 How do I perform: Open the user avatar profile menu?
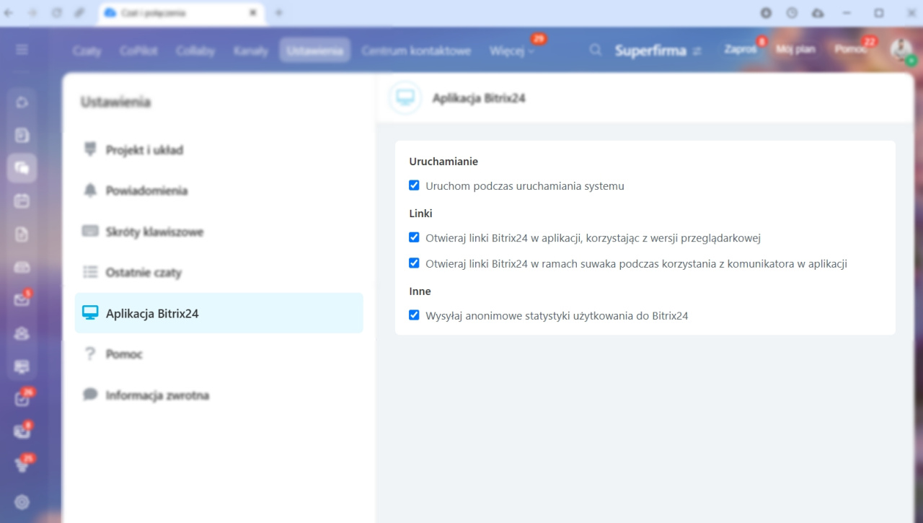901,49
